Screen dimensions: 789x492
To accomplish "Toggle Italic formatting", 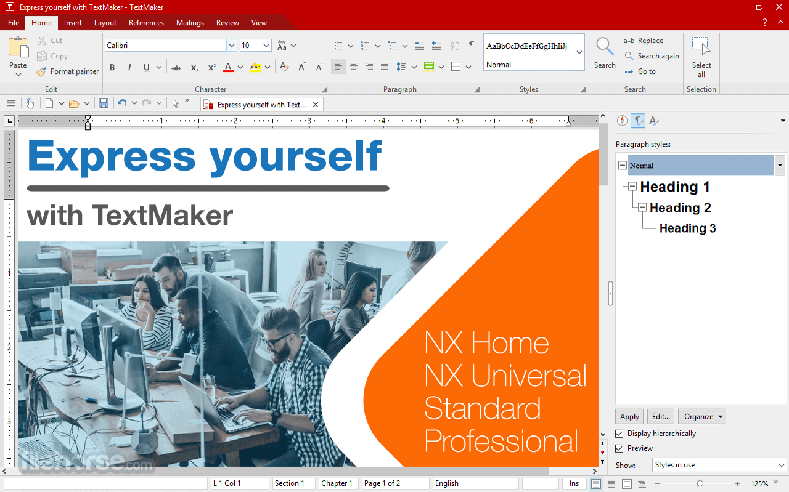I will pyautogui.click(x=129, y=67).
